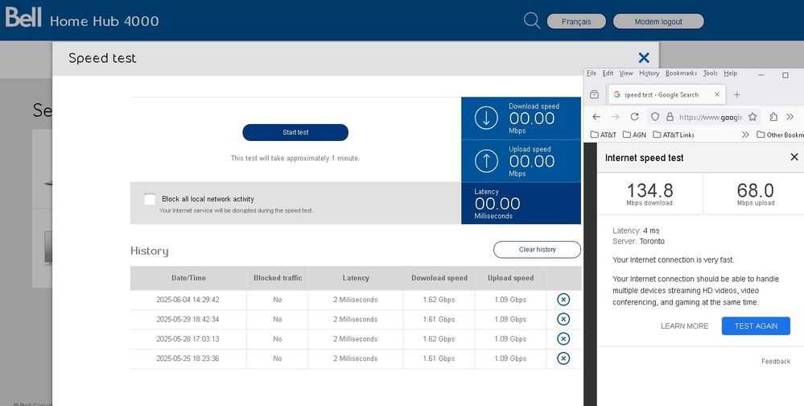Show more bookmarks via toolbar chevron
Screen dimensions: 804x406
745,135
